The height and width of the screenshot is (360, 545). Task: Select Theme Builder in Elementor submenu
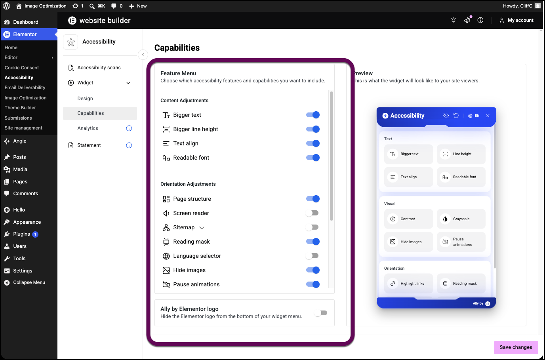tap(20, 108)
